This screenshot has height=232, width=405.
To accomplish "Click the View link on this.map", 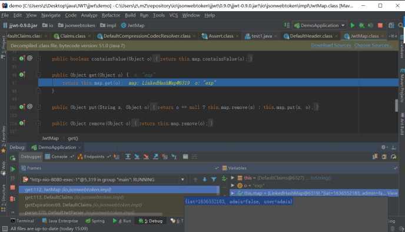I will pos(392,193).
